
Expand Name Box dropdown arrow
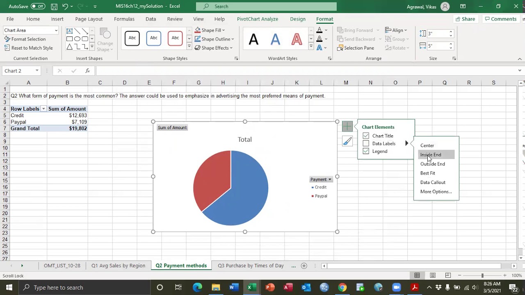click(x=37, y=71)
